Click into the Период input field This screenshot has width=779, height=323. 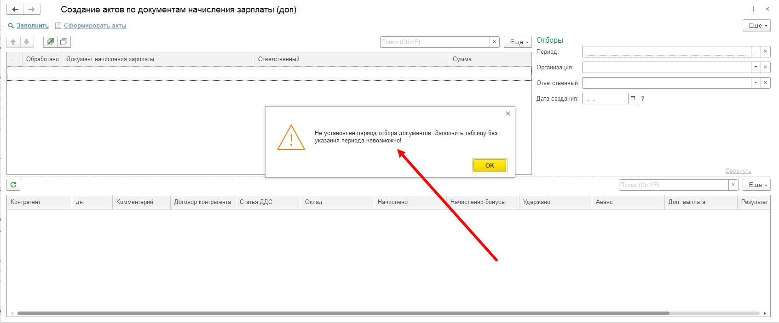tap(667, 52)
